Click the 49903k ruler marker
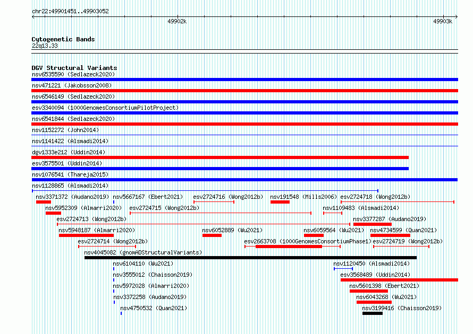 (x=443, y=21)
